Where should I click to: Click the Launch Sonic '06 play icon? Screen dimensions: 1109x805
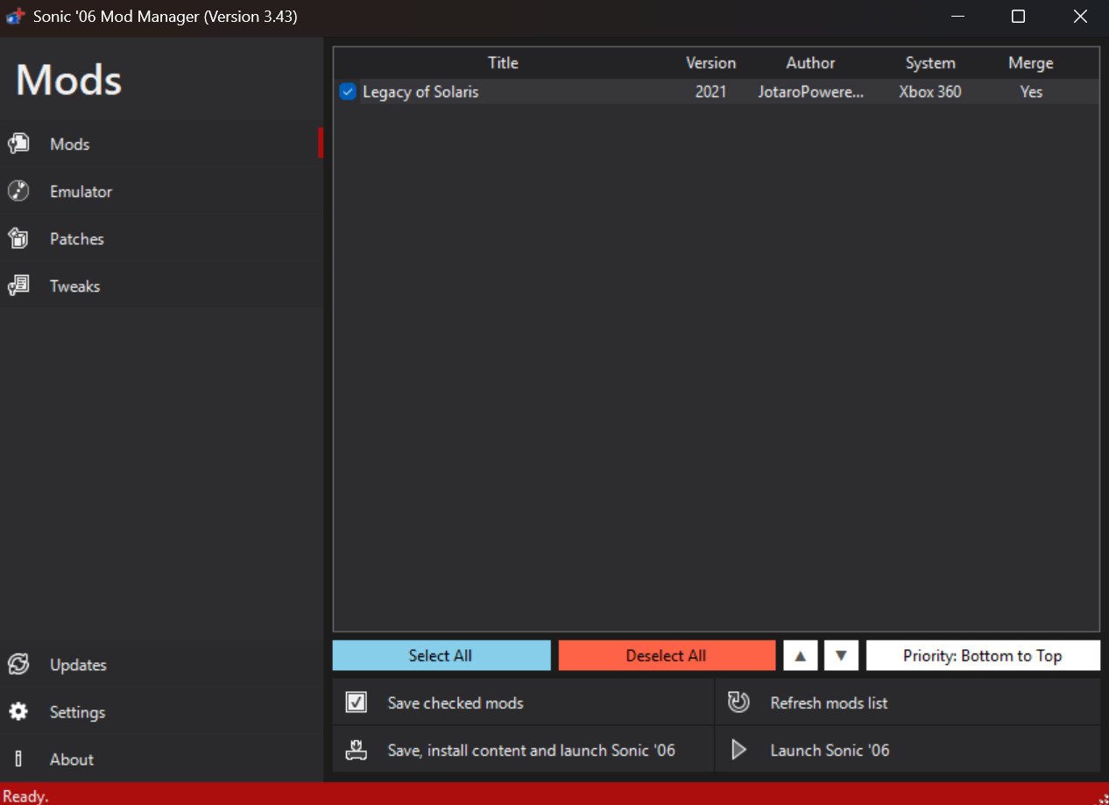tap(738, 749)
